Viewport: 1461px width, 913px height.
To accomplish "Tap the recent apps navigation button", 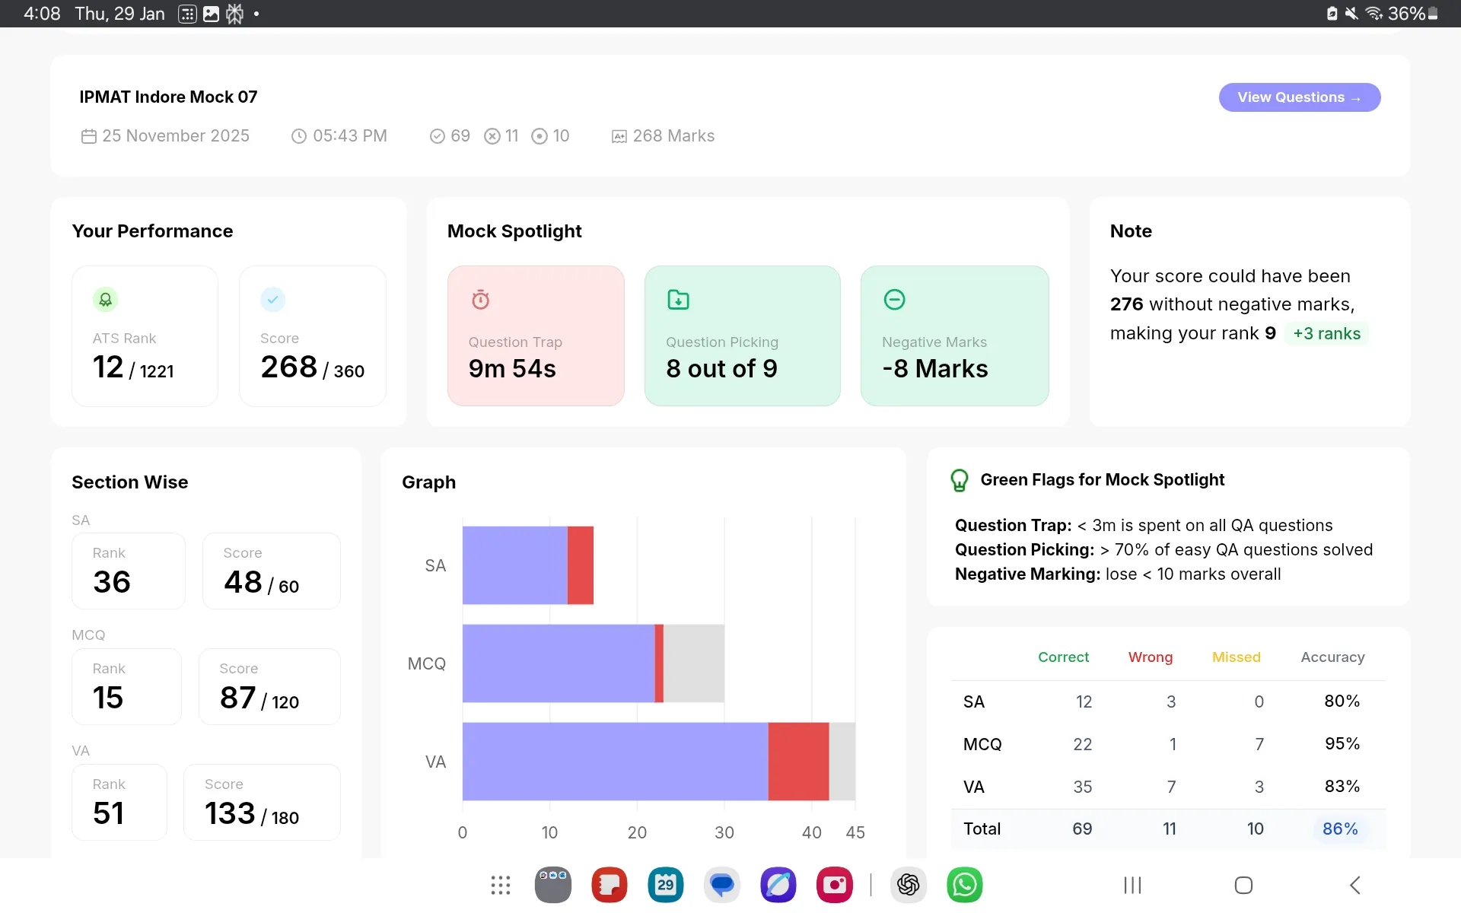I will pos(1133,885).
